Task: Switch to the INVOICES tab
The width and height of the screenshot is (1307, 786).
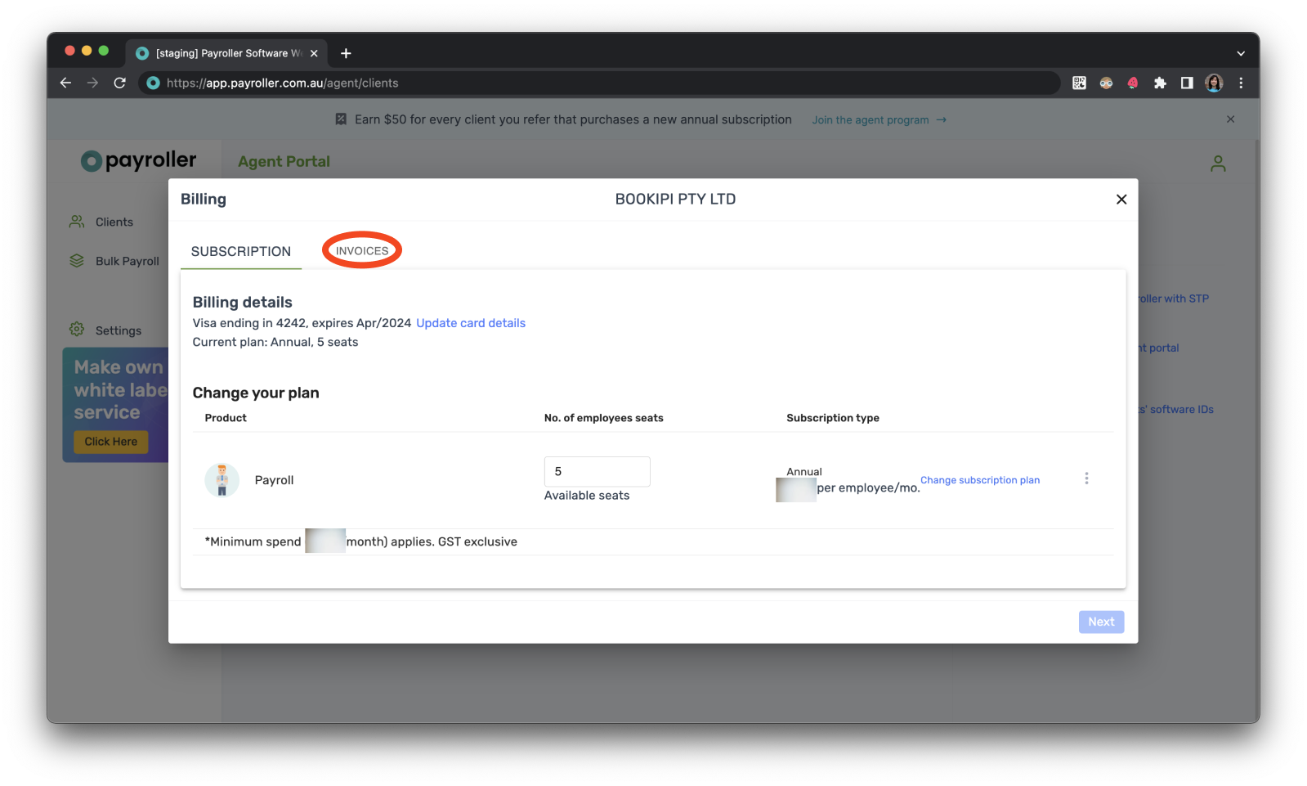Action: [362, 251]
